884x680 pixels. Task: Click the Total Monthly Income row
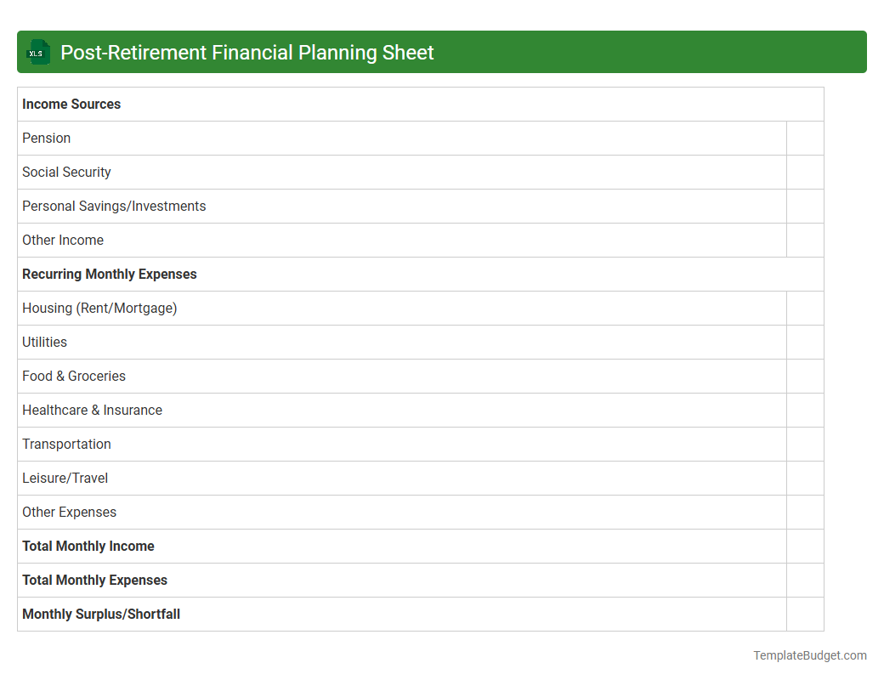(88, 546)
